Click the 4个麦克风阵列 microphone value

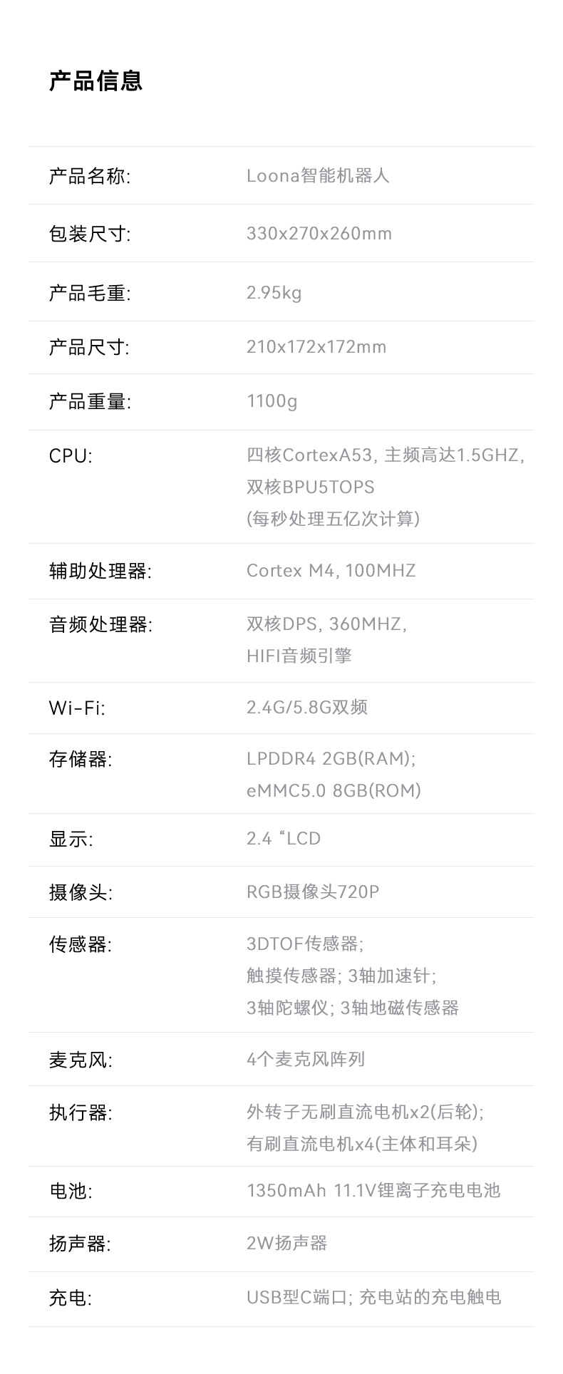coord(306,1060)
